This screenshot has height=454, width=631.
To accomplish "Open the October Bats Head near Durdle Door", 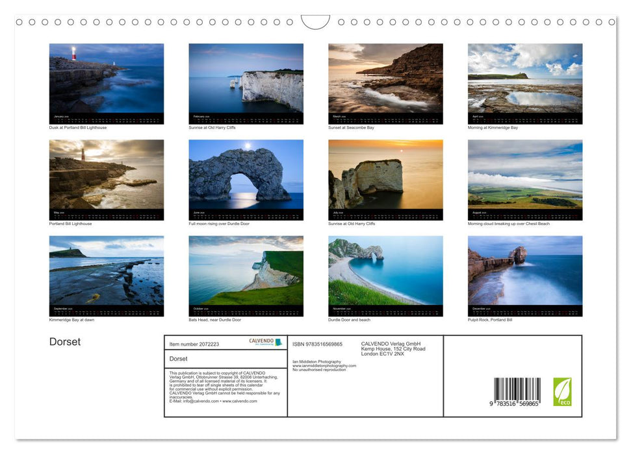I will click(246, 274).
